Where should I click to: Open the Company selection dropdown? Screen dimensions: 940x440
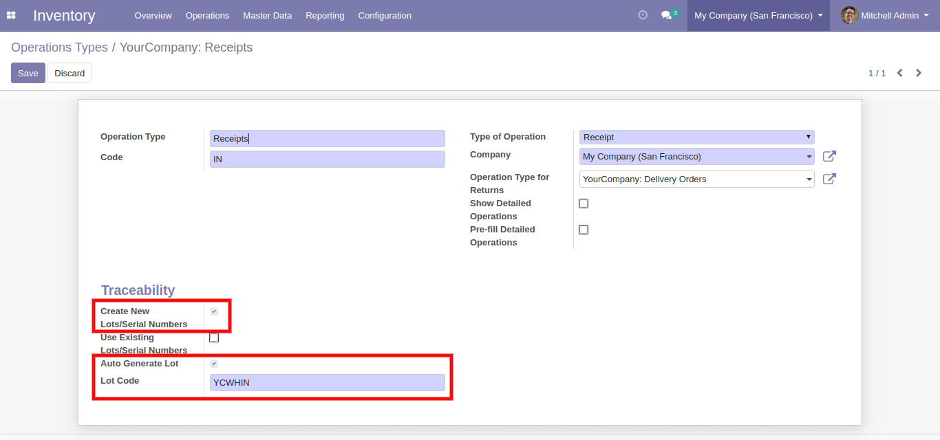(x=696, y=157)
